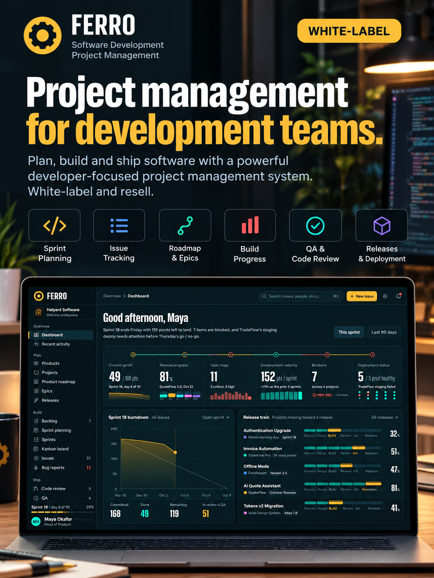The width and height of the screenshot is (434, 578).
Task: Click the +6 more blockers link
Action: pyautogui.click(x=342, y=395)
